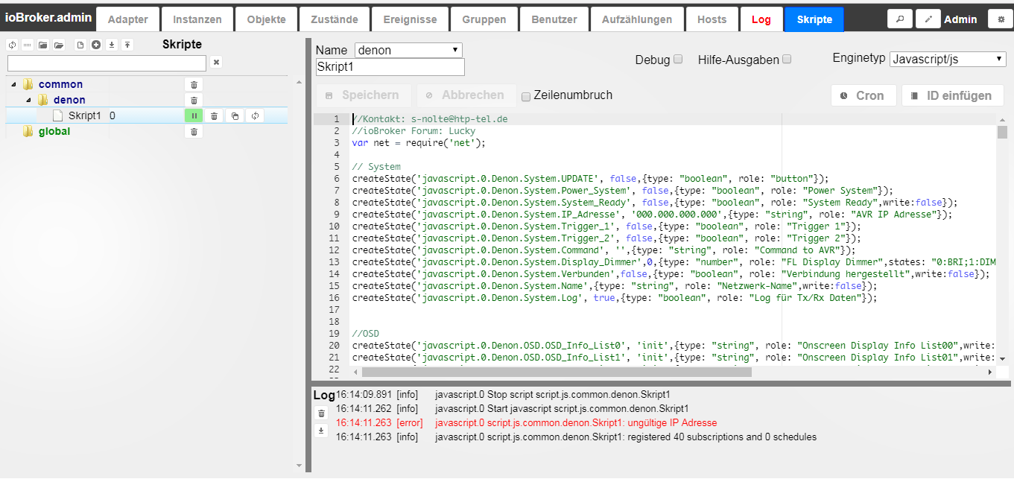Open the Instanzen tab
Screen dimensions: 1014x479
[x=197, y=19]
